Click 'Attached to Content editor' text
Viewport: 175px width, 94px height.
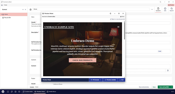pos(48,17)
